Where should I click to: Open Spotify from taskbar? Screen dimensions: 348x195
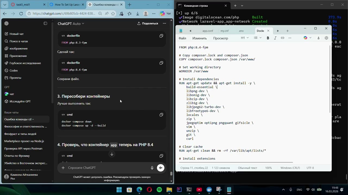coord(159,190)
